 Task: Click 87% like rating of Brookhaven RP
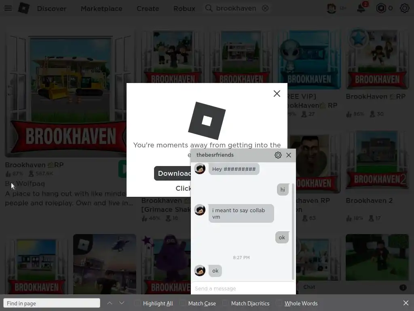pos(14,174)
